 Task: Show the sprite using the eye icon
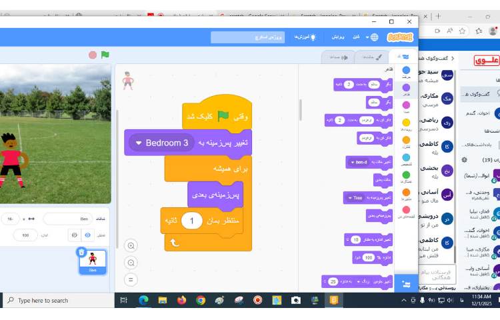[87, 235]
